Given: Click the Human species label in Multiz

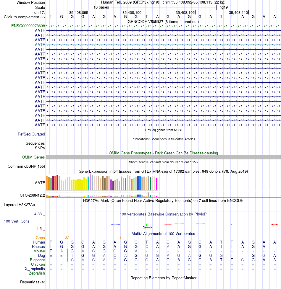Looking at the screenshot, I should click(39, 242).
